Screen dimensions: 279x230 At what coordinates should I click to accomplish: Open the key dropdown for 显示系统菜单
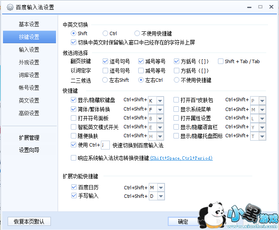(x=262, y=110)
